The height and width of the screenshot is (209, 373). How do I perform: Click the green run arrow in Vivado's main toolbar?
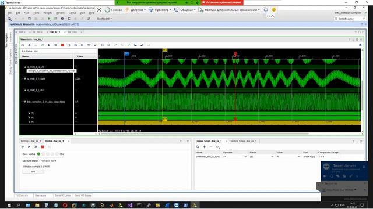[49, 19]
